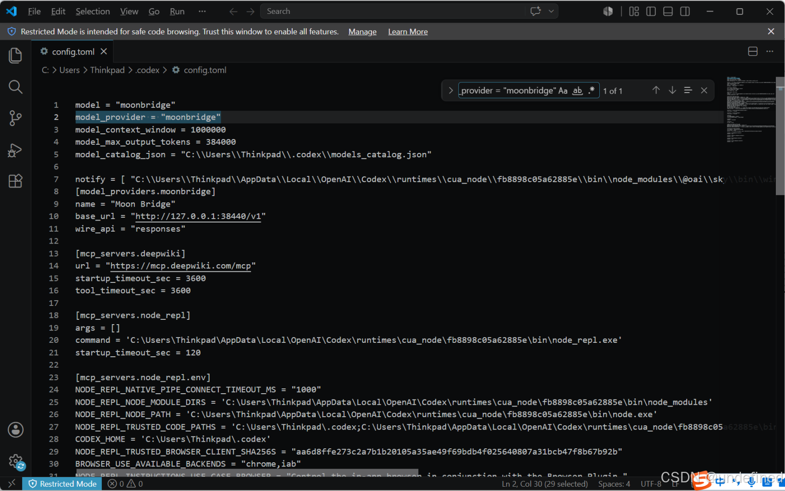This screenshot has width=785, height=491.
Task: Click the wire_api = "responses" line
Action: pos(130,229)
